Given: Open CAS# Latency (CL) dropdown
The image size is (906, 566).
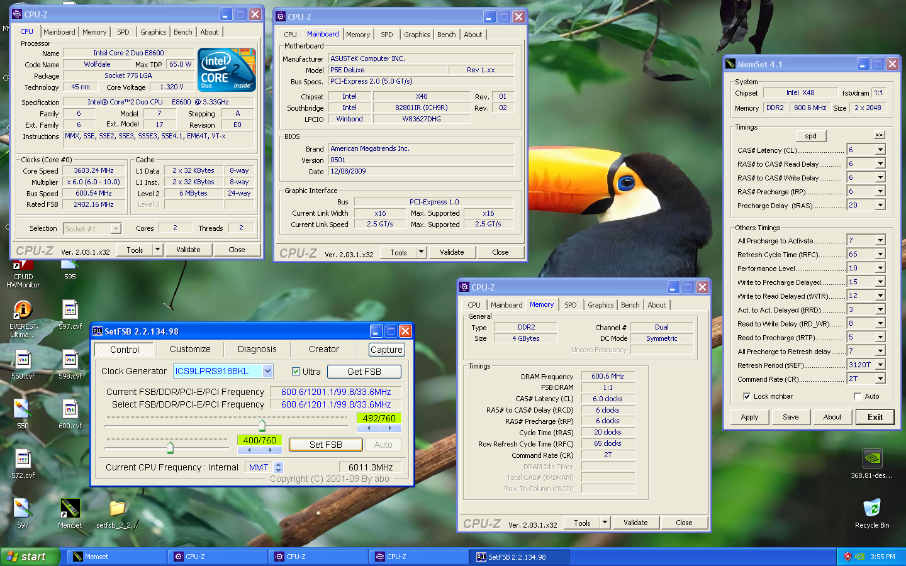Looking at the screenshot, I should click(x=880, y=150).
